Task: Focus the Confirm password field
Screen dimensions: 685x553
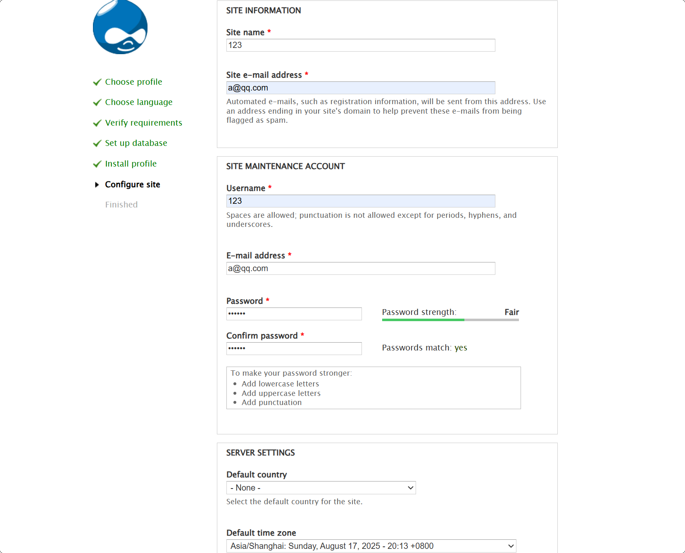Action: click(x=294, y=348)
